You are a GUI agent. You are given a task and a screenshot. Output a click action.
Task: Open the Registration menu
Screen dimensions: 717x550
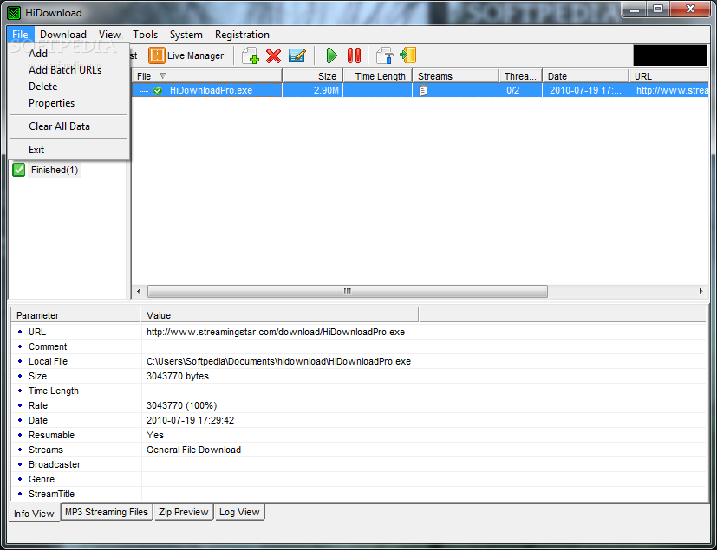click(242, 35)
